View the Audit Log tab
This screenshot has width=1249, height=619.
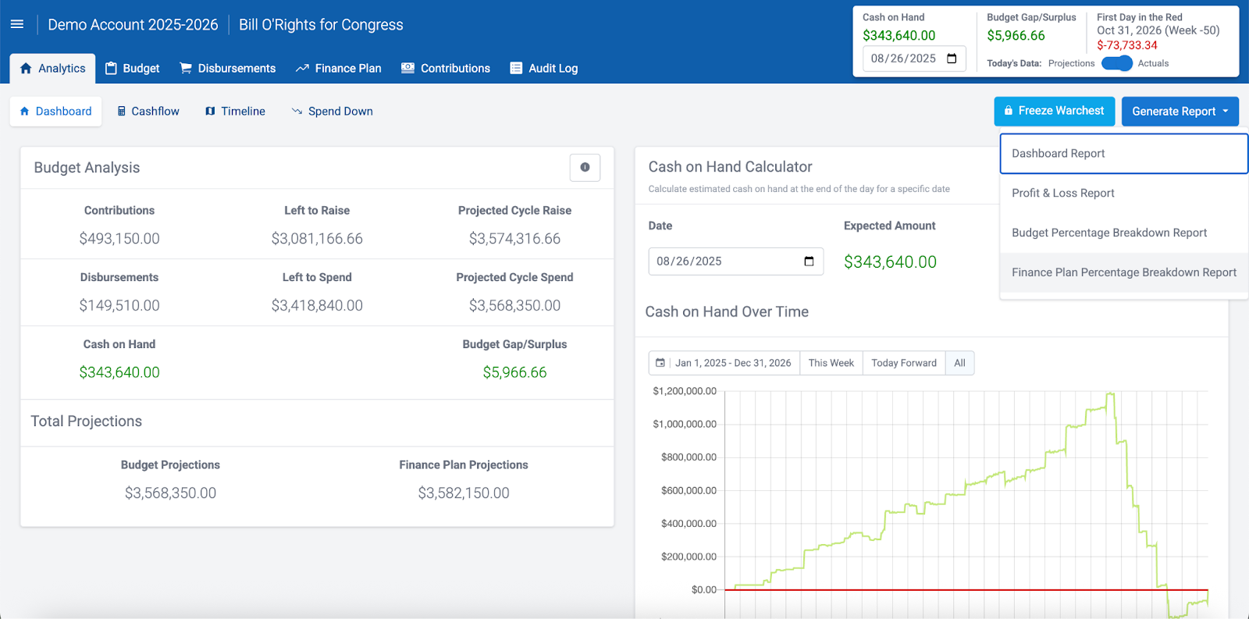pos(544,68)
